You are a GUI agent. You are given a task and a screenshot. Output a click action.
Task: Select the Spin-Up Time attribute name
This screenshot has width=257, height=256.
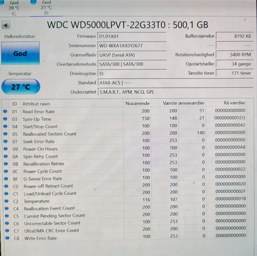(37, 119)
